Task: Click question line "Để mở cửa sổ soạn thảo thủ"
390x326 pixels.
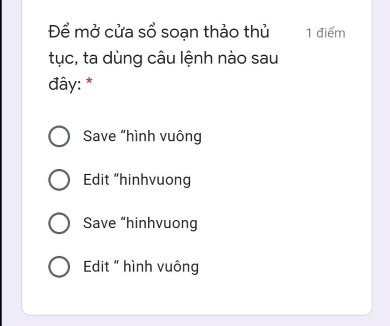Action: [159, 32]
